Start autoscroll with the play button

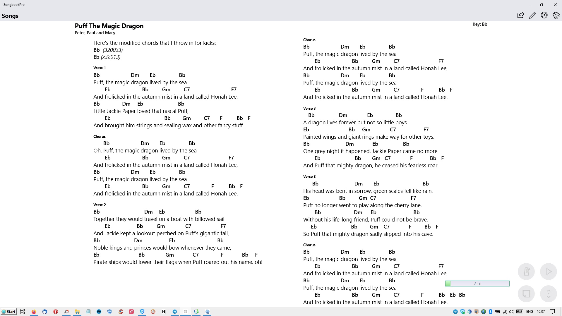coord(549,272)
